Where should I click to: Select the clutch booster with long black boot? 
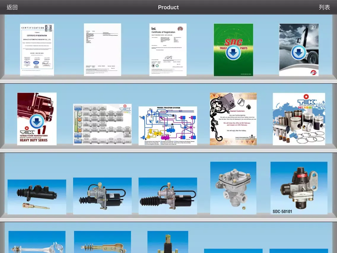click(x=168, y=196)
